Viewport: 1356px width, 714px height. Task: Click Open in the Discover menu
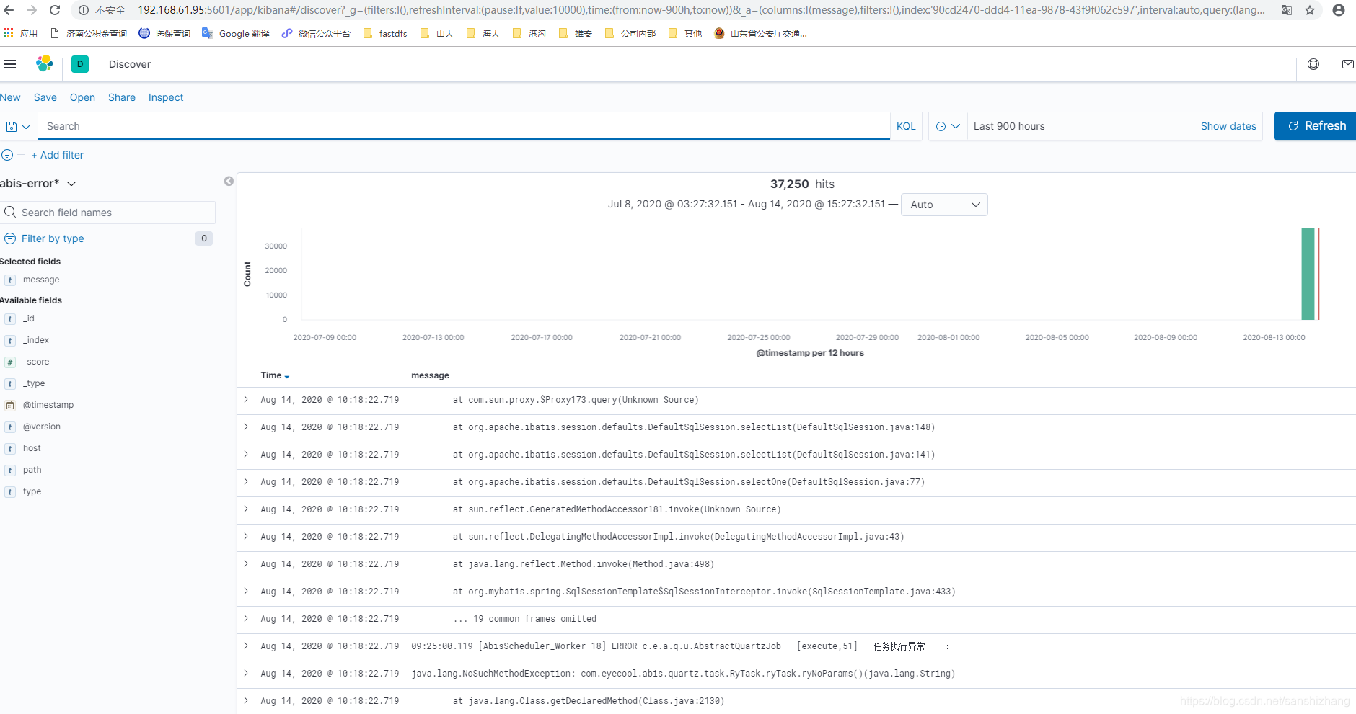[82, 97]
